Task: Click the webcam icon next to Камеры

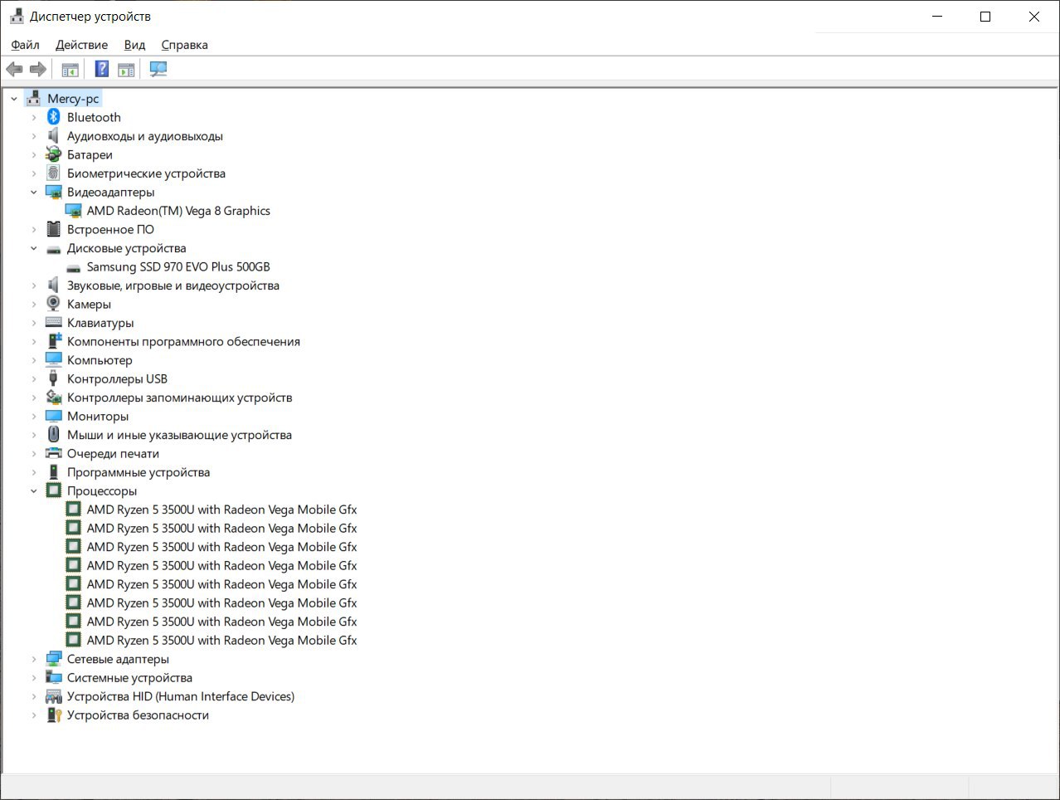Action: pos(54,304)
